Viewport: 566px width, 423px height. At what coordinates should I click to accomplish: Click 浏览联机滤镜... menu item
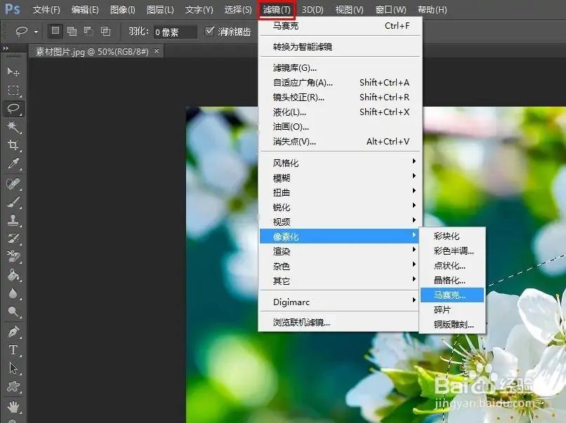click(339, 322)
